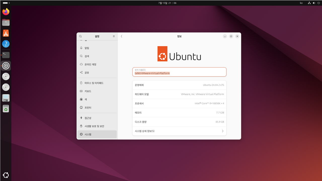Open the 접근성 settings section

click(x=97, y=118)
